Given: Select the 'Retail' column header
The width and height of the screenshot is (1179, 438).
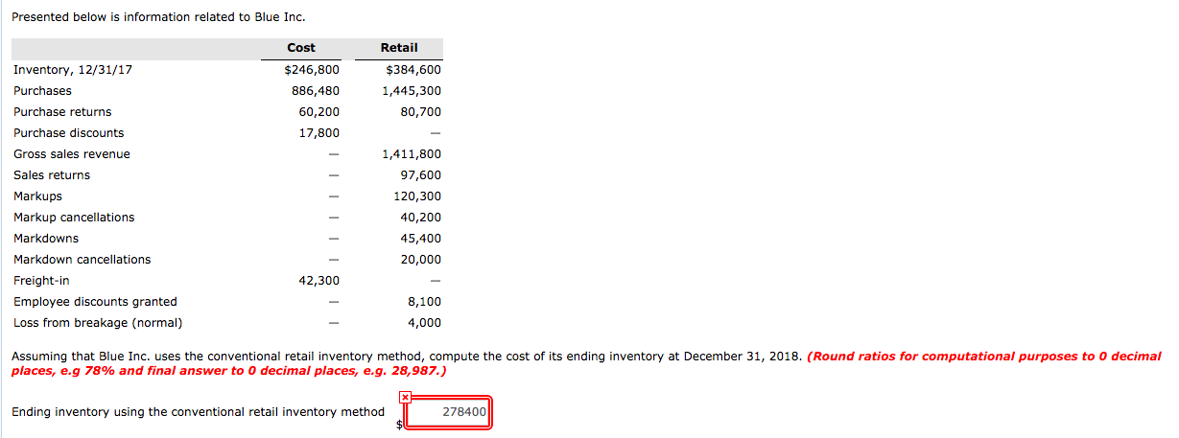Looking at the screenshot, I should (399, 48).
